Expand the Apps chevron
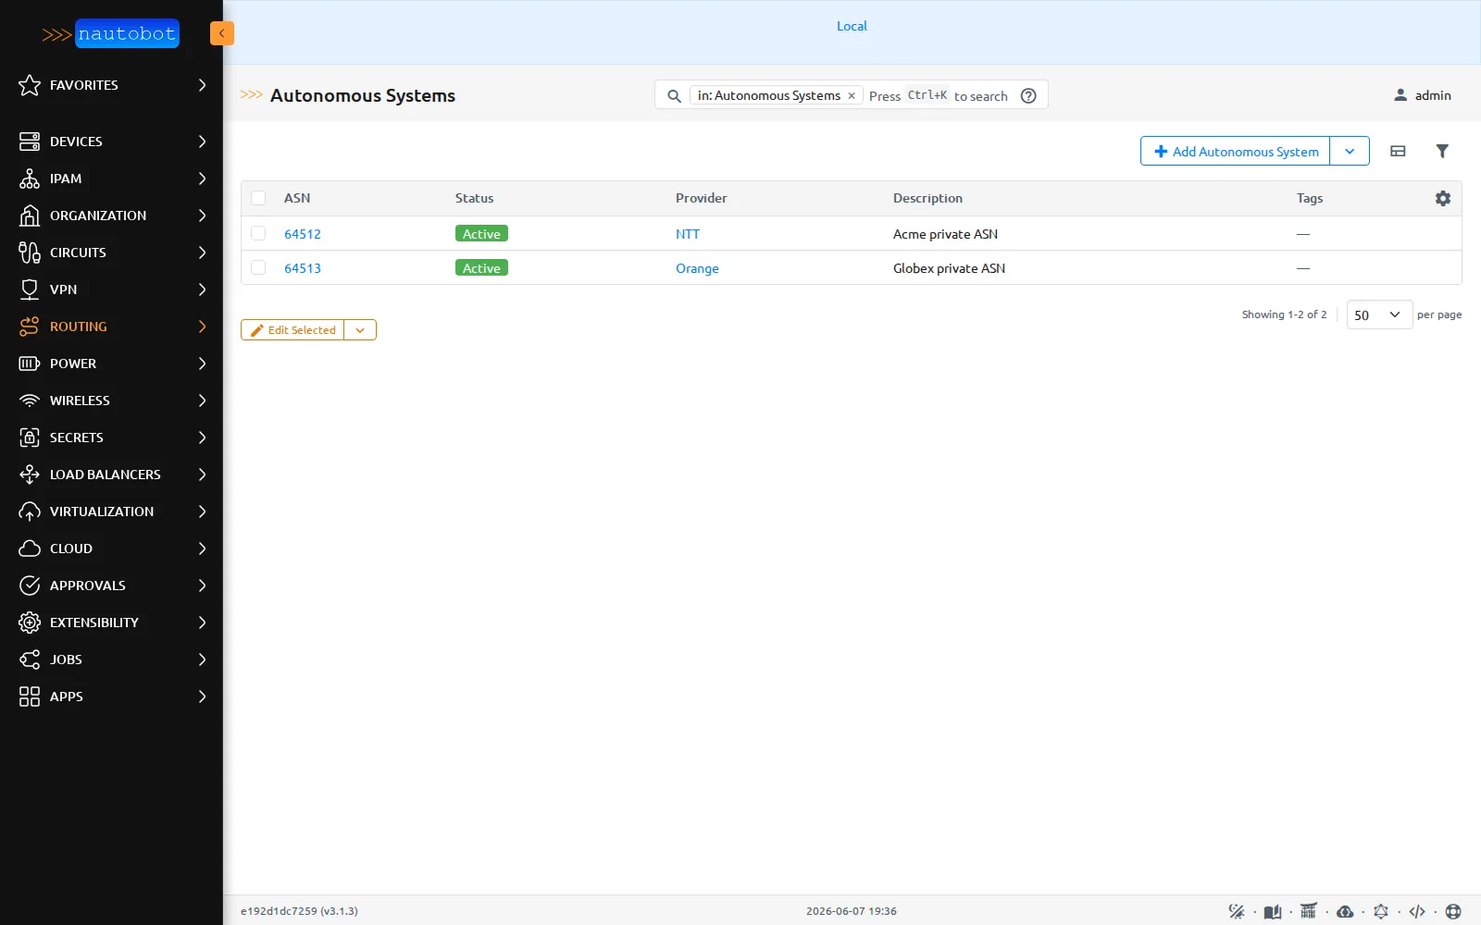This screenshot has height=925, width=1481. point(202,697)
